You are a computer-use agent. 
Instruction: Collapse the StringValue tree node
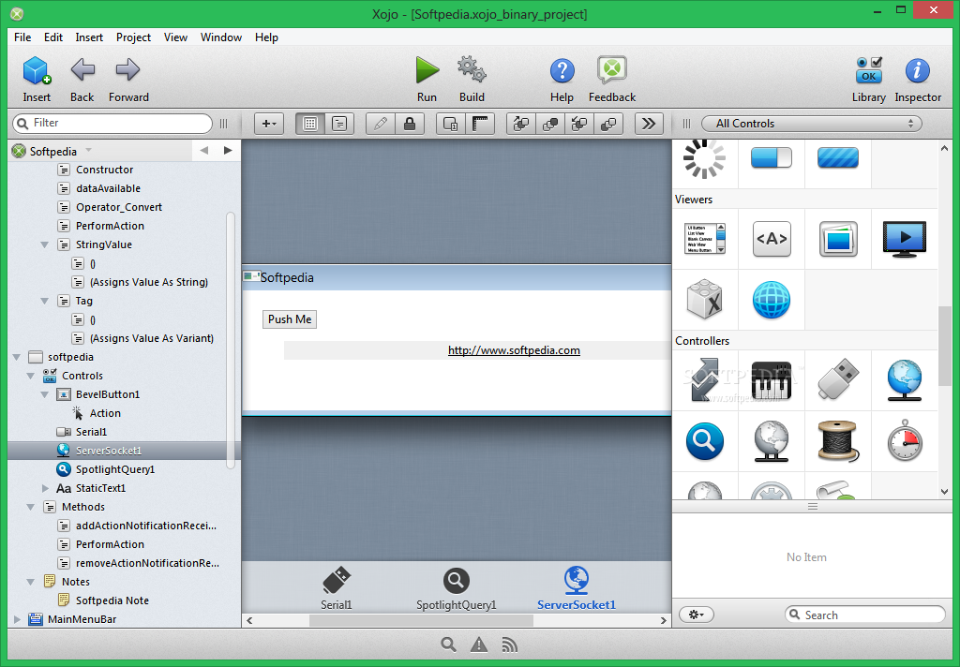(45, 245)
